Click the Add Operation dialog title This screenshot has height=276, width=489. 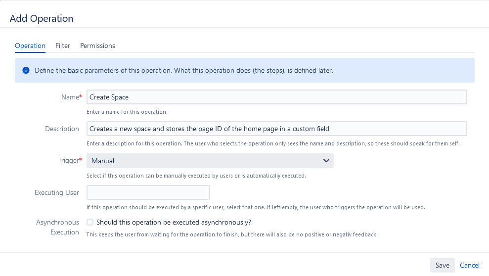(42, 18)
